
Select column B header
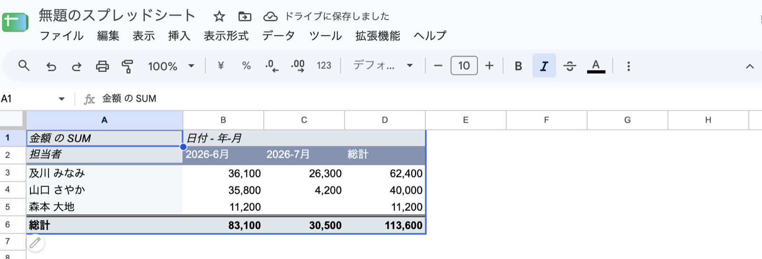click(223, 120)
